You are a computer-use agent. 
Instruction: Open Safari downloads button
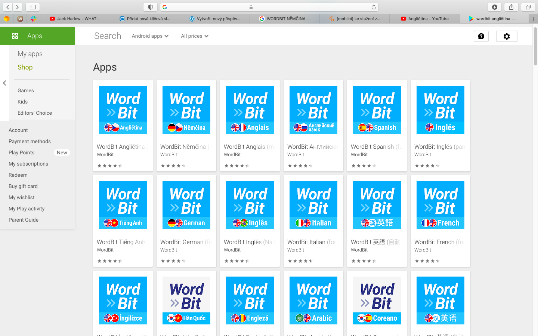(495, 7)
